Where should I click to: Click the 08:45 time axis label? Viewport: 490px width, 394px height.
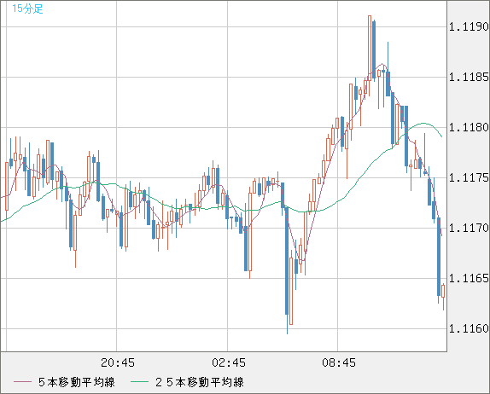coord(339,362)
